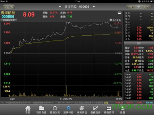Tap the 买四 bid row at 8.06
This screenshot has height=115, width=154.
pyautogui.click(x=139, y=36)
